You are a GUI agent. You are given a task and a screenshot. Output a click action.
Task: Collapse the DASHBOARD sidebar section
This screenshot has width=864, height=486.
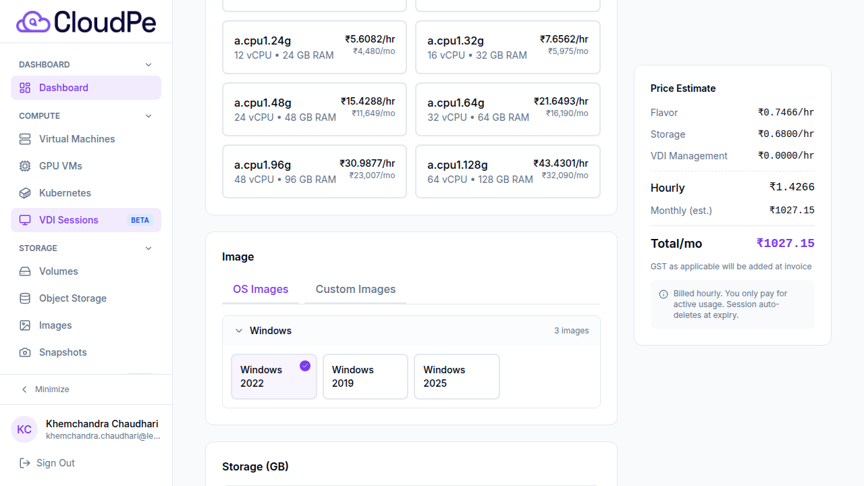pos(149,65)
